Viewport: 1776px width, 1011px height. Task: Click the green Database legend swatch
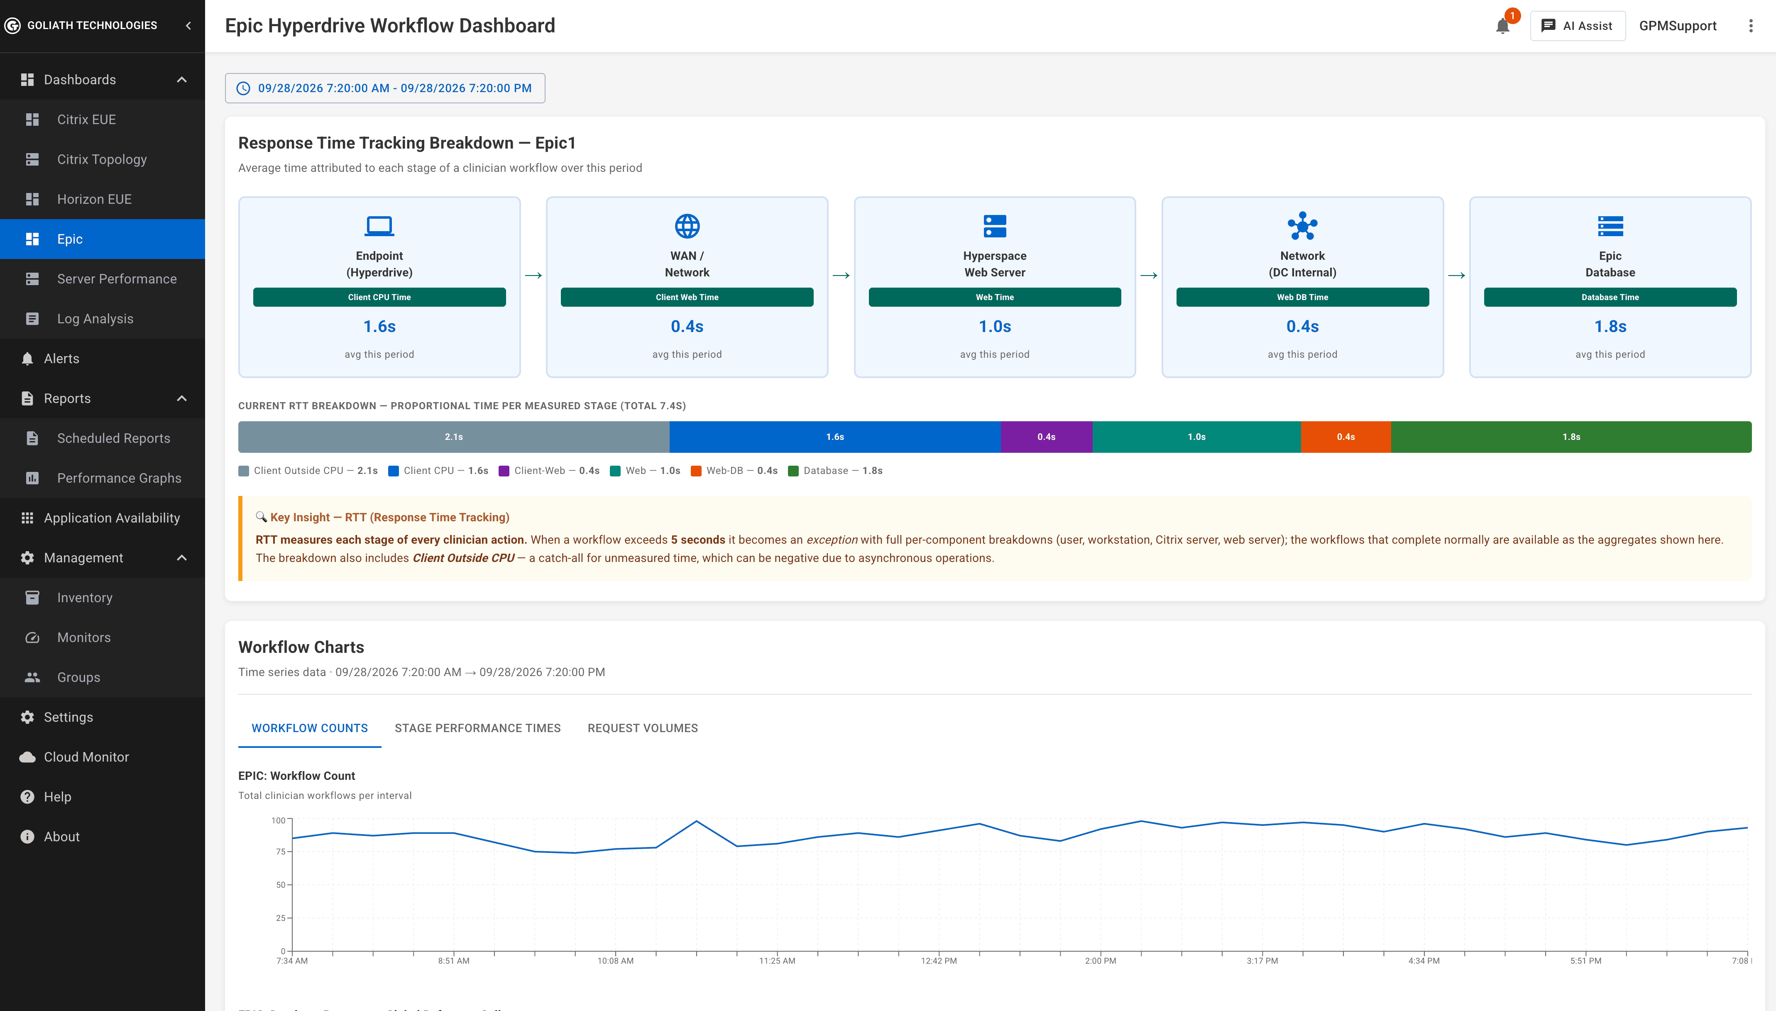[x=793, y=471]
